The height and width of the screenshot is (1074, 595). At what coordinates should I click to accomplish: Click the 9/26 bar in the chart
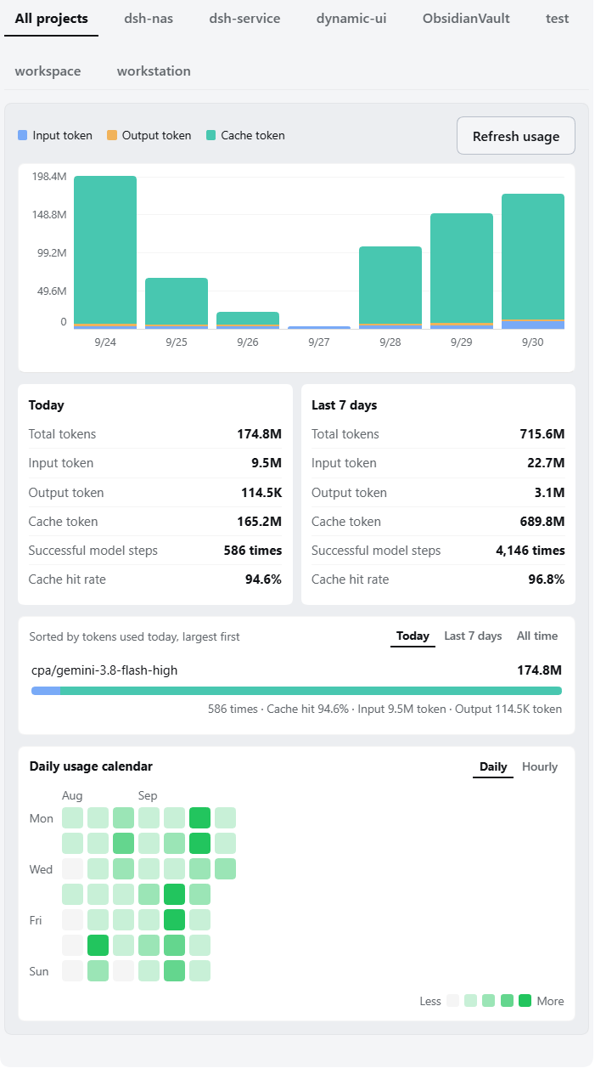(248, 320)
